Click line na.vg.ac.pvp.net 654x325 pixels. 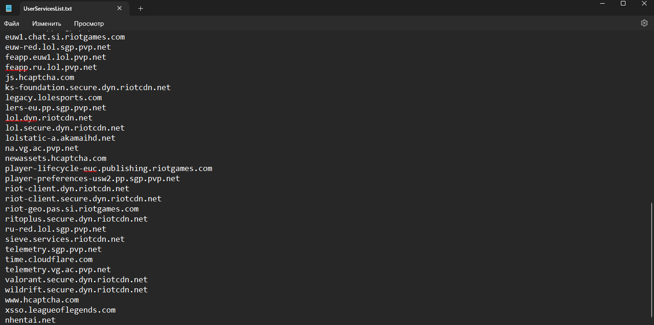(42, 148)
